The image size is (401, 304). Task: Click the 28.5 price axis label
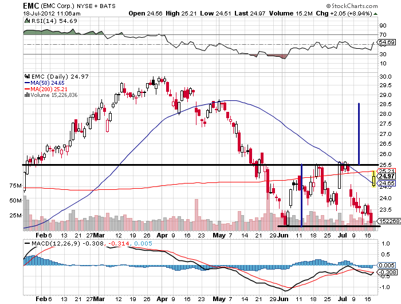386,104
